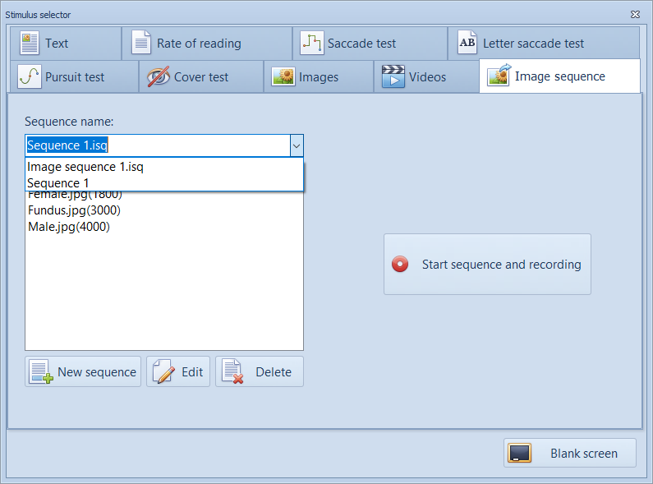Click the Saccade test icon

point(311,43)
